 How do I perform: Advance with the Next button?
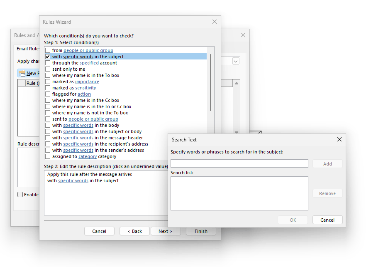(x=166, y=231)
